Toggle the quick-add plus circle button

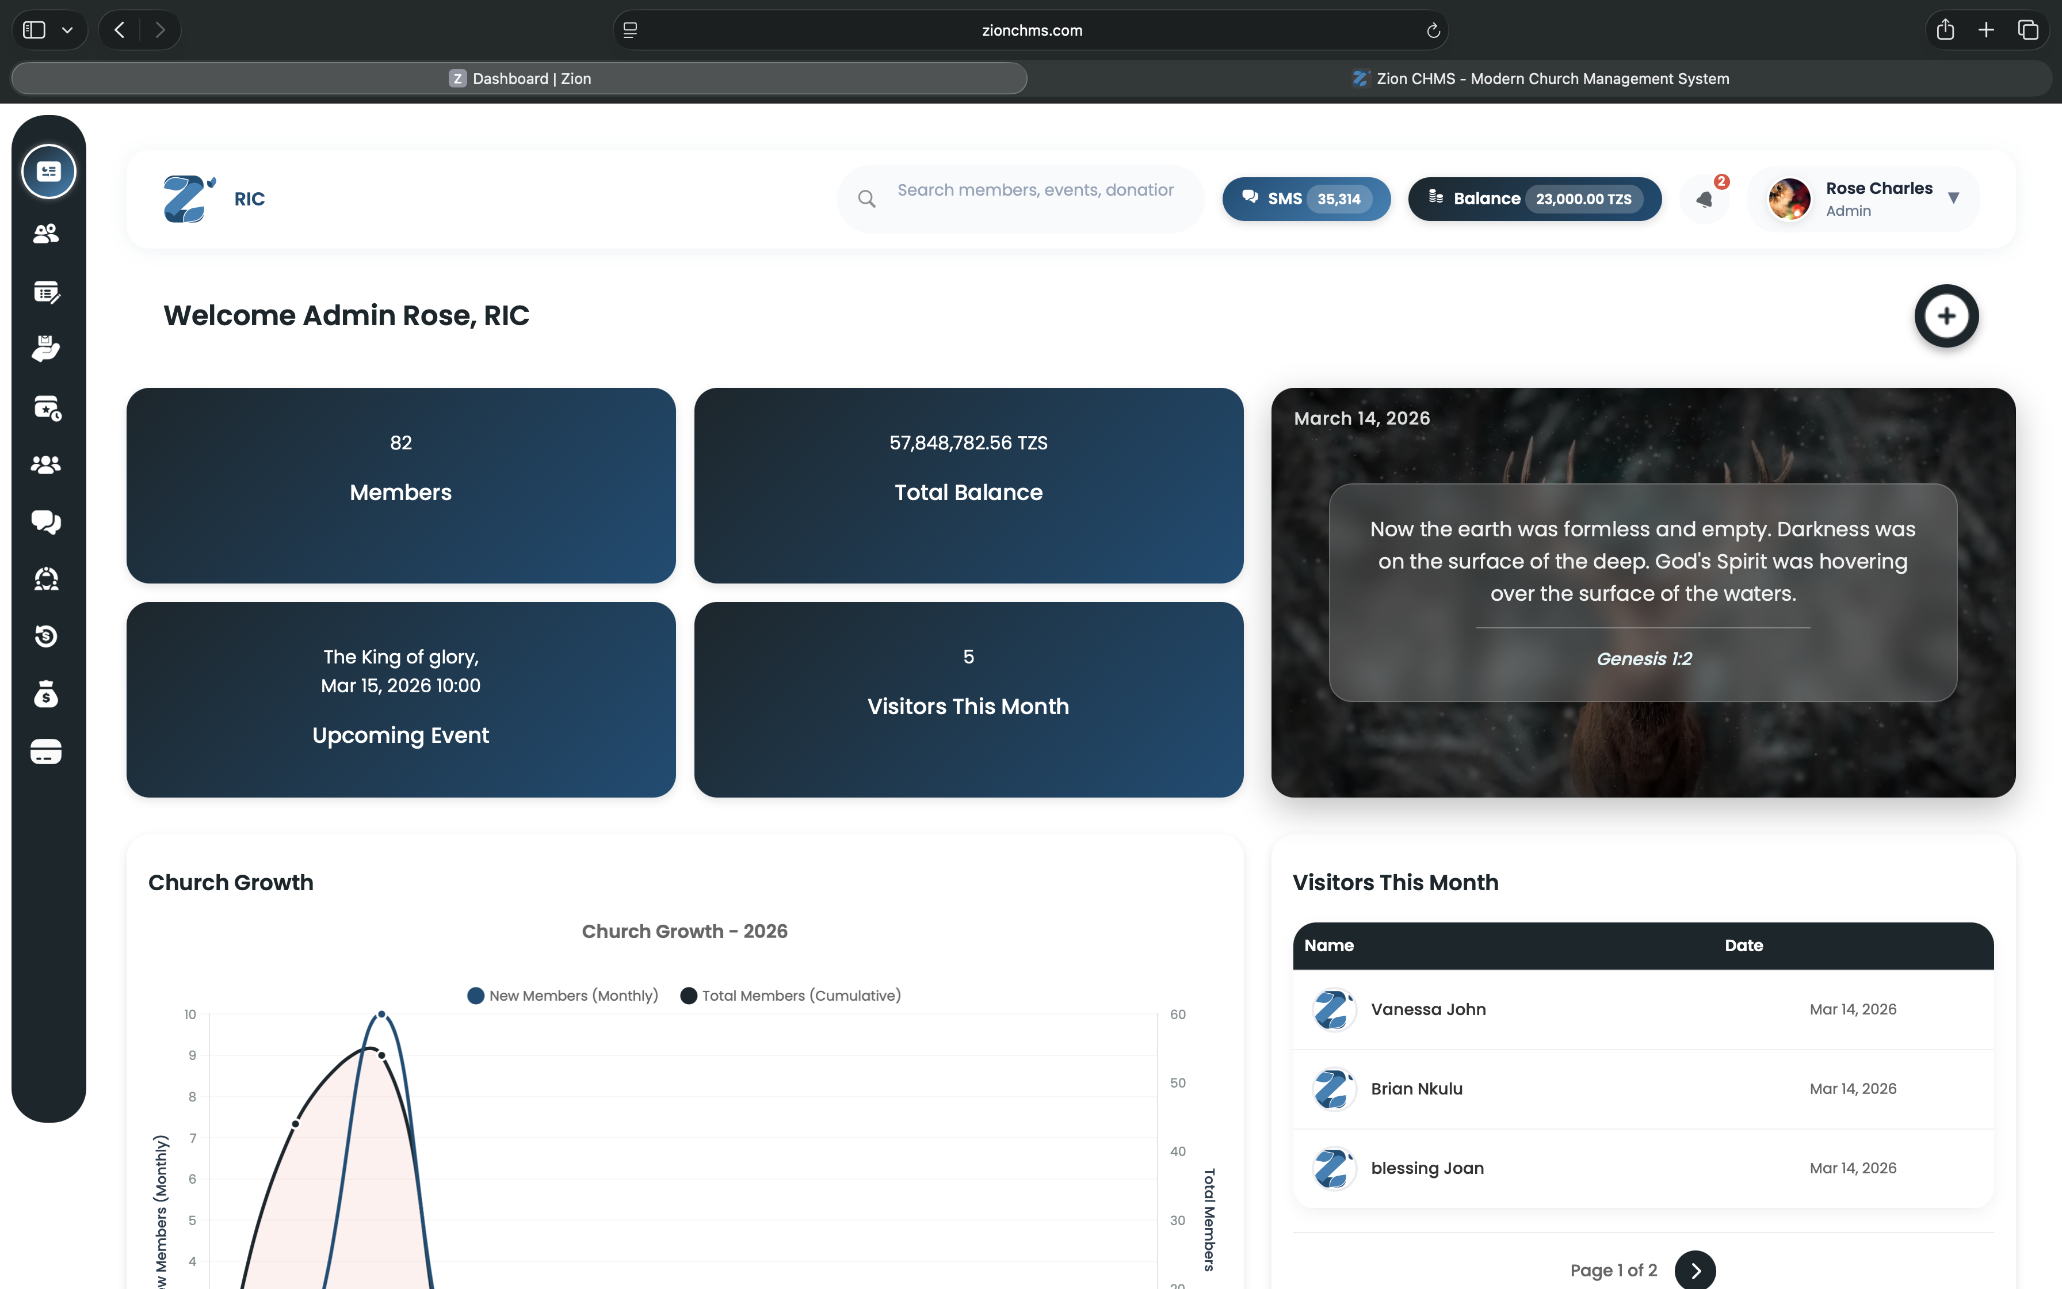click(1947, 315)
